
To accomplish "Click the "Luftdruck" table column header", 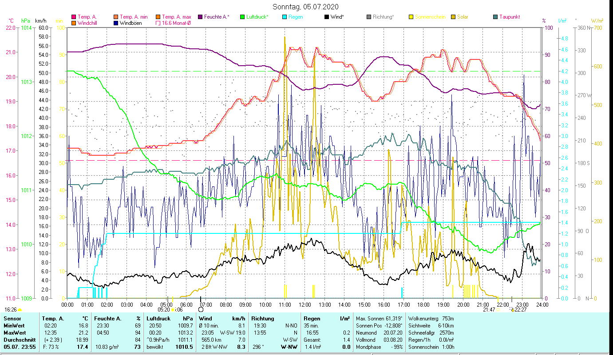I will [159, 319].
